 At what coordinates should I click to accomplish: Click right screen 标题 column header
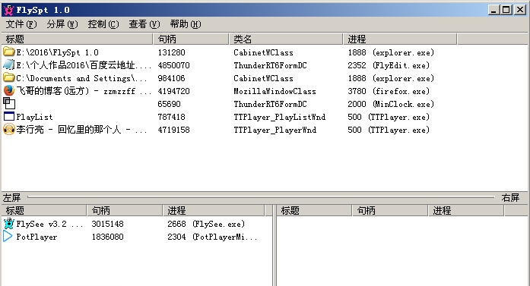[x=314, y=210]
